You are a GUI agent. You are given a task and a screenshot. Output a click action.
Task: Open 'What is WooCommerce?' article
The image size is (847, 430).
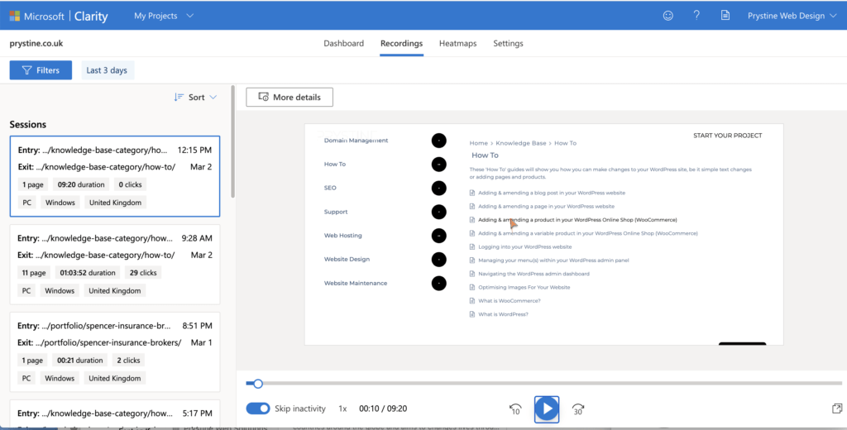click(x=509, y=301)
